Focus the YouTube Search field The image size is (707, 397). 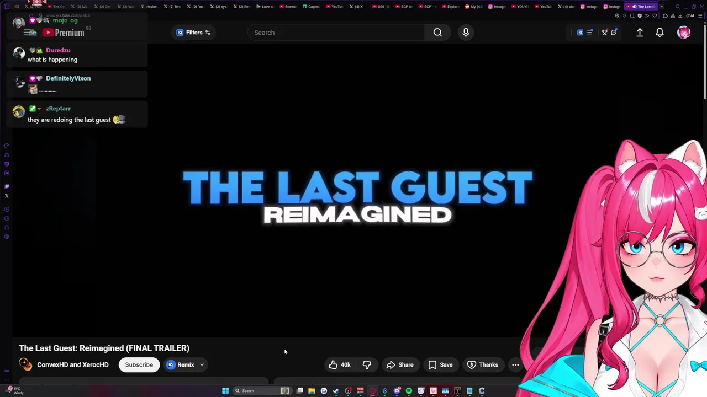[x=336, y=33]
